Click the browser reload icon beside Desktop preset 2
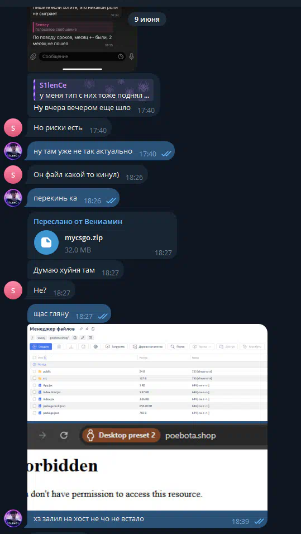The width and height of the screenshot is (301, 534). pyautogui.click(x=64, y=435)
